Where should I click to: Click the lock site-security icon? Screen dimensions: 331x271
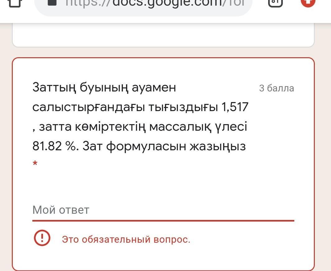pyautogui.click(x=52, y=2)
